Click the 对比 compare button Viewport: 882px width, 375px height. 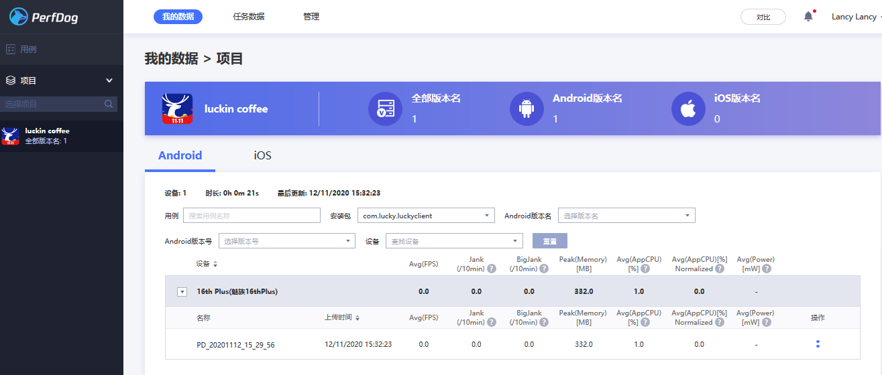click(x=763, y=17)
